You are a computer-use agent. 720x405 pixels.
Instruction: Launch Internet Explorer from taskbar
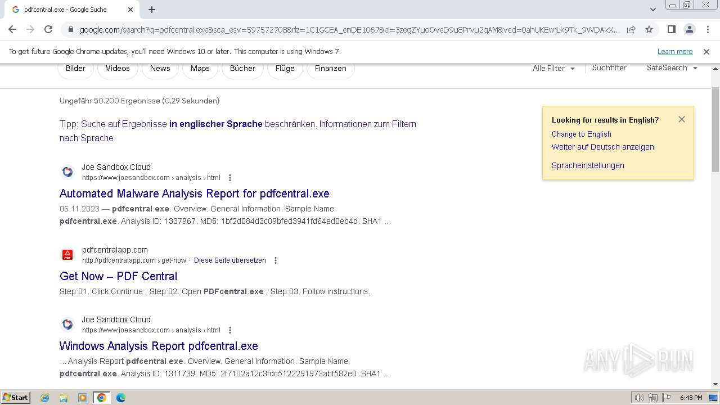tap(45, 398)
